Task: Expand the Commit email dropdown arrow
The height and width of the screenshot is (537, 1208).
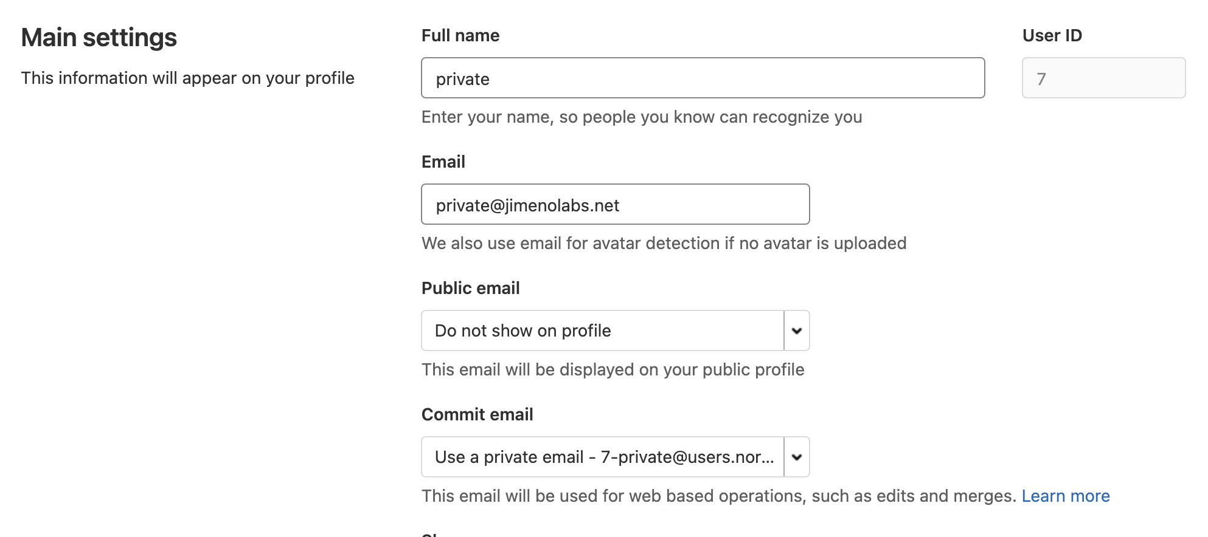Action: click(797, 457)
